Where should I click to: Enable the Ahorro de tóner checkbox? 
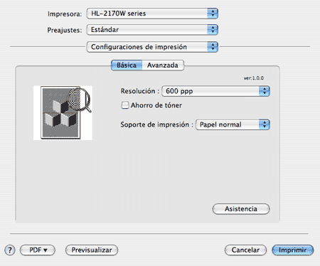click(x=125, y=105)
